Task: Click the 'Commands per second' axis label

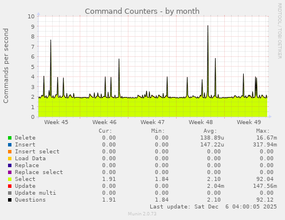Action: pyautogui.click(x=6, y=65)
